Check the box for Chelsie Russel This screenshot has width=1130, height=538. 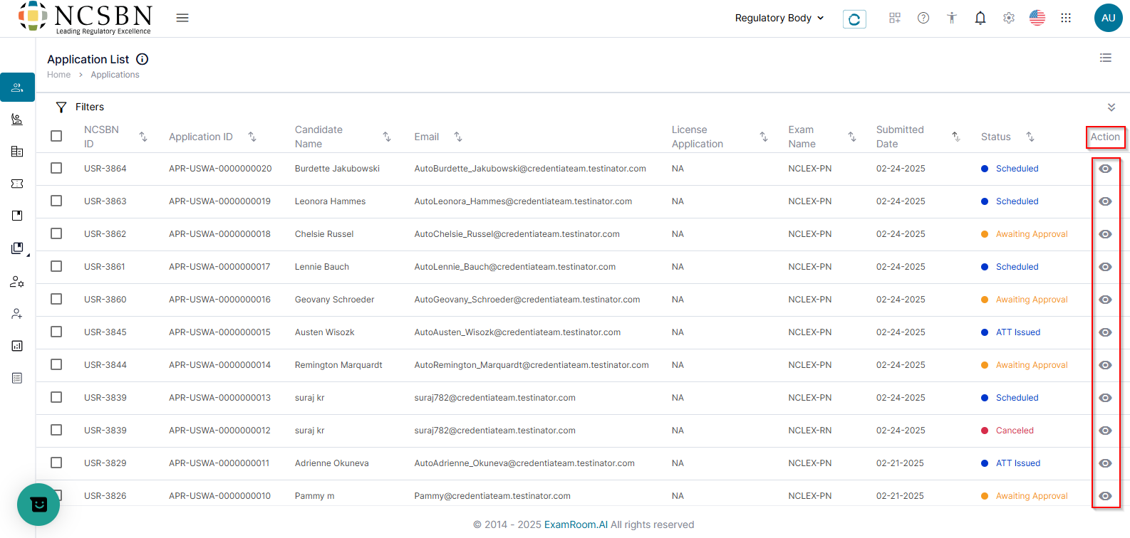pos(56,234)
